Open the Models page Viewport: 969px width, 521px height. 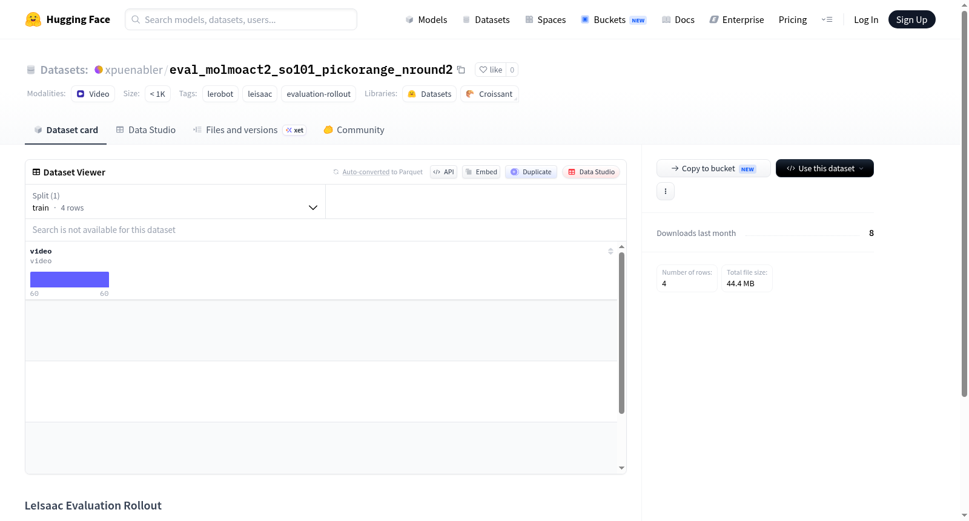pyautogui.click(x=426, y=19)
